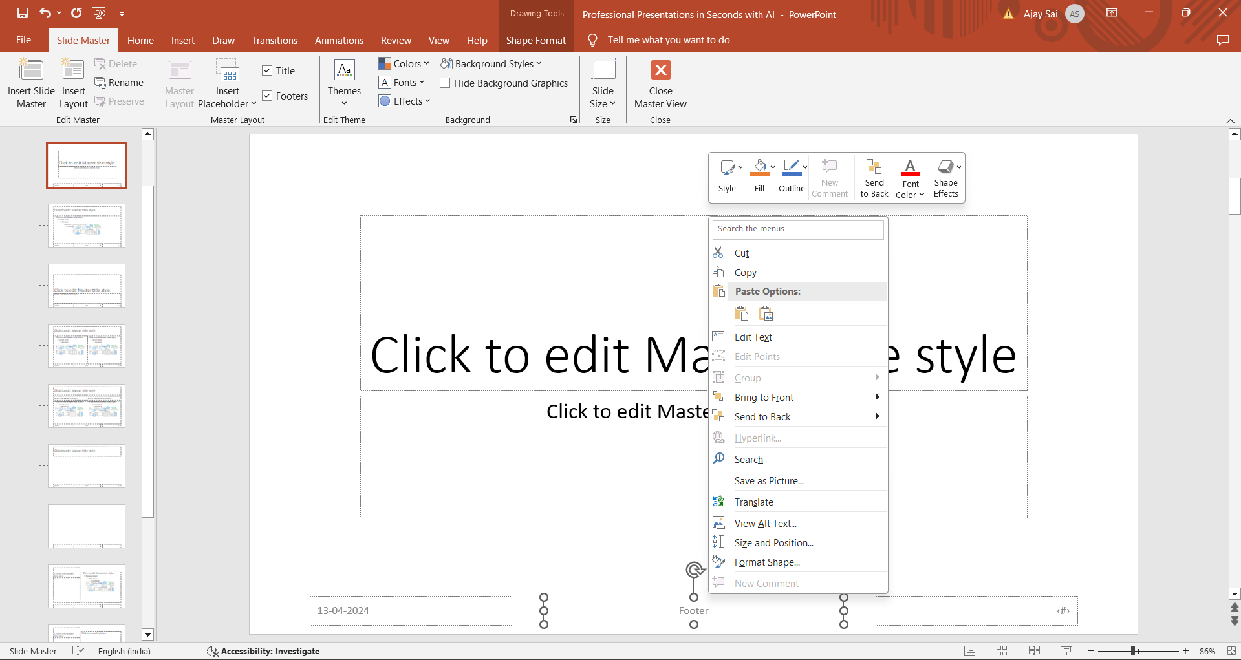
Task: Switch to the Transitions tab
Action: pyautogui.click(x=274, y=40)
